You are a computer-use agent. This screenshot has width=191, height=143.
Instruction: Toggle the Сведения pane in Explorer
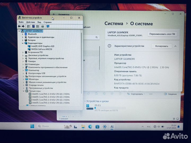170,94
